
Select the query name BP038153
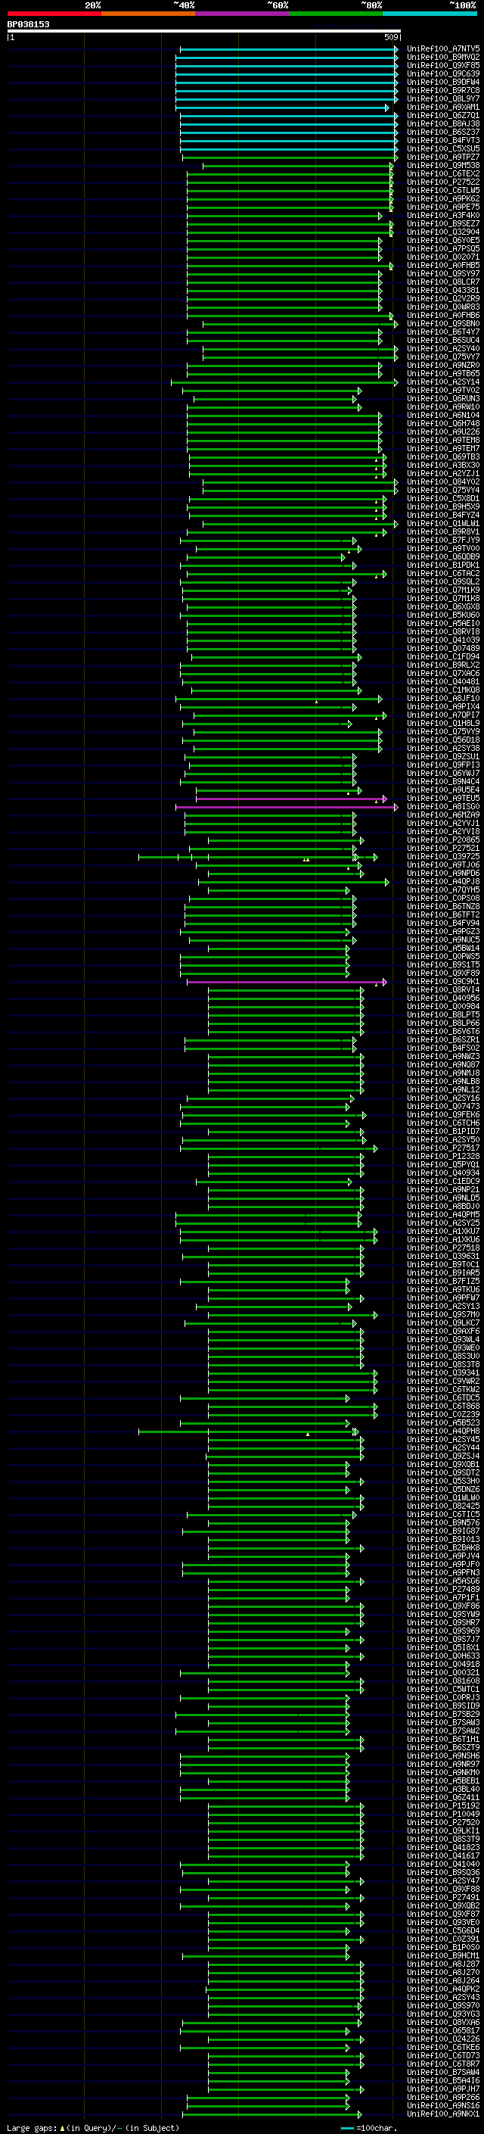(x=28, y=24)
